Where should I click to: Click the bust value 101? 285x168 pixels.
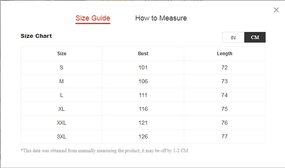pos(143,67)
